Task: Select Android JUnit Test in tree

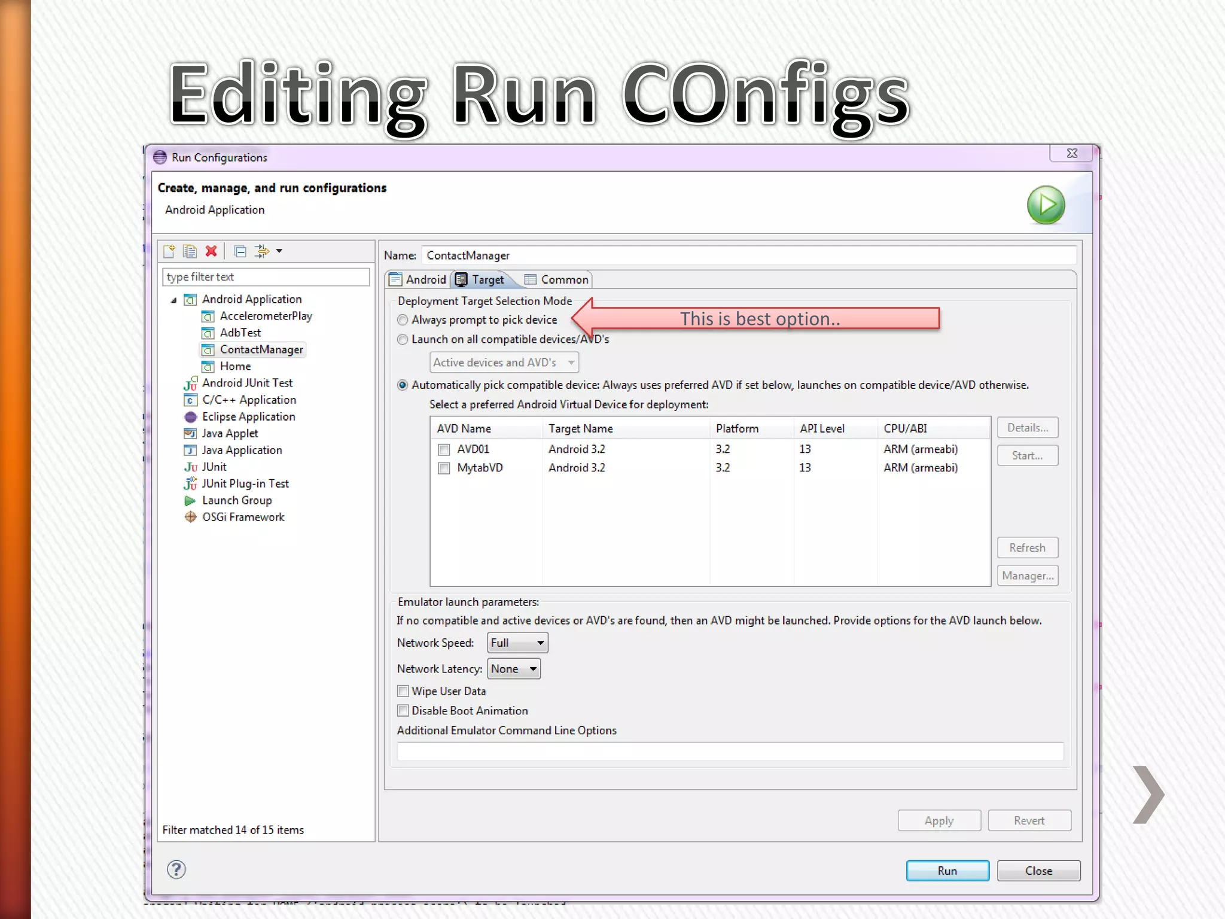Action: pyautogui.click(x=247, y=383)
